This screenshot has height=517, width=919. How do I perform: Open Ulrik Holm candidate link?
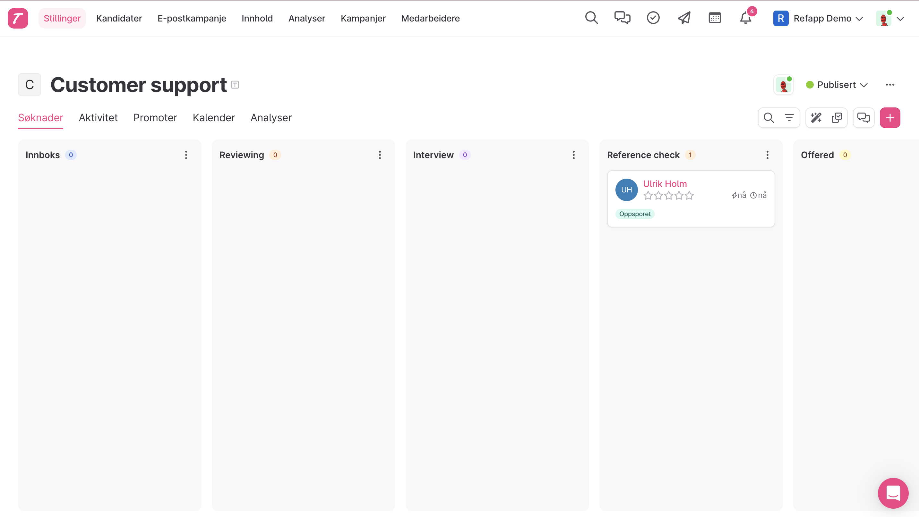(x=665, y=184)
